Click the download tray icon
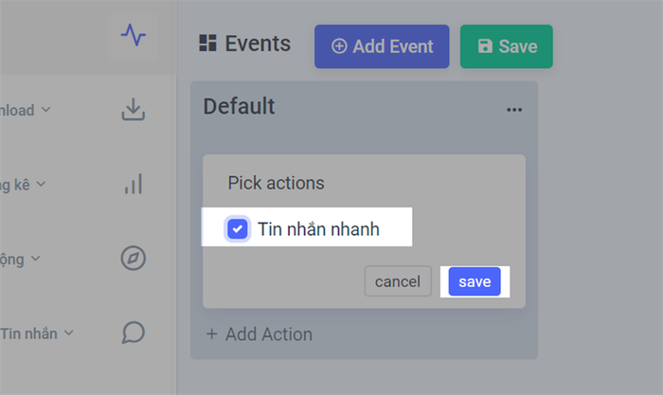Screen dimensions: 663x395 [134, 110]
